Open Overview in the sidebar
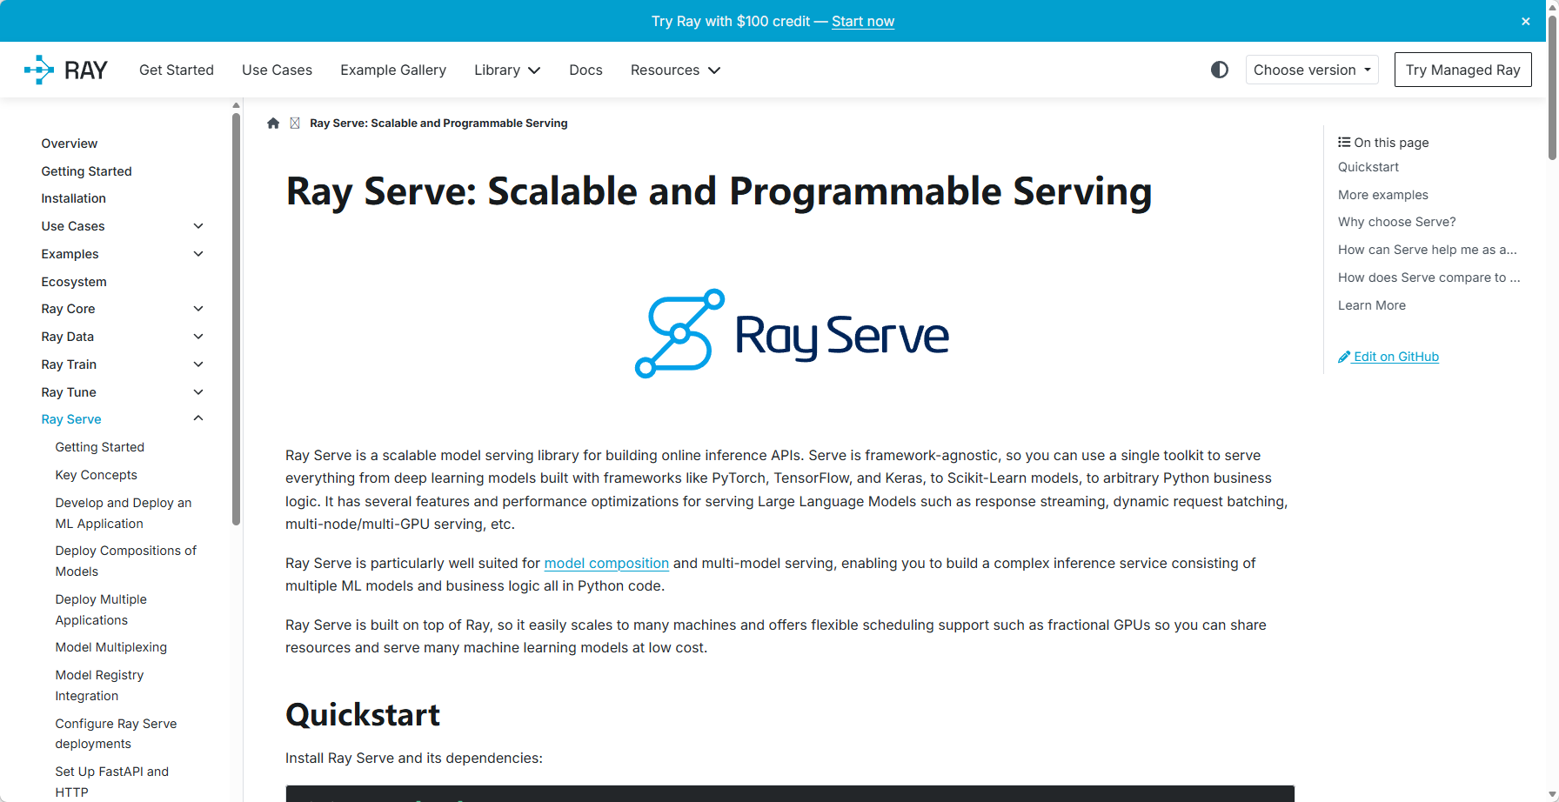The image size is (1559, 802). 70,144
